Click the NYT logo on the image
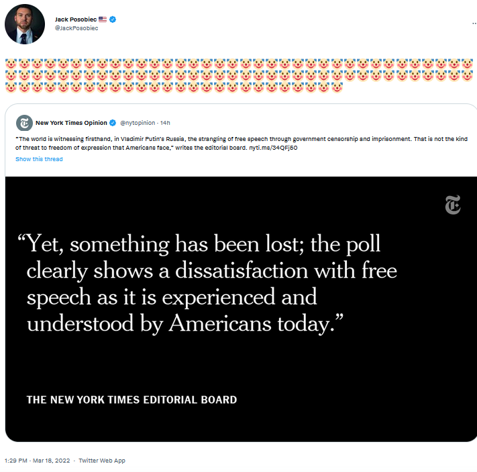The image size is (477, 472). click(453, 205)
